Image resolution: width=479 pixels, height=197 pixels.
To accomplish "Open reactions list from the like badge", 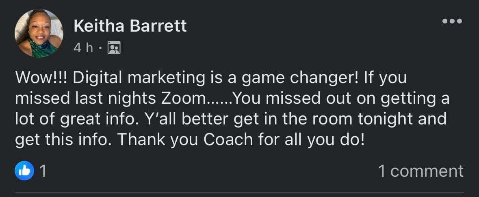I will [x=25, y=171].
